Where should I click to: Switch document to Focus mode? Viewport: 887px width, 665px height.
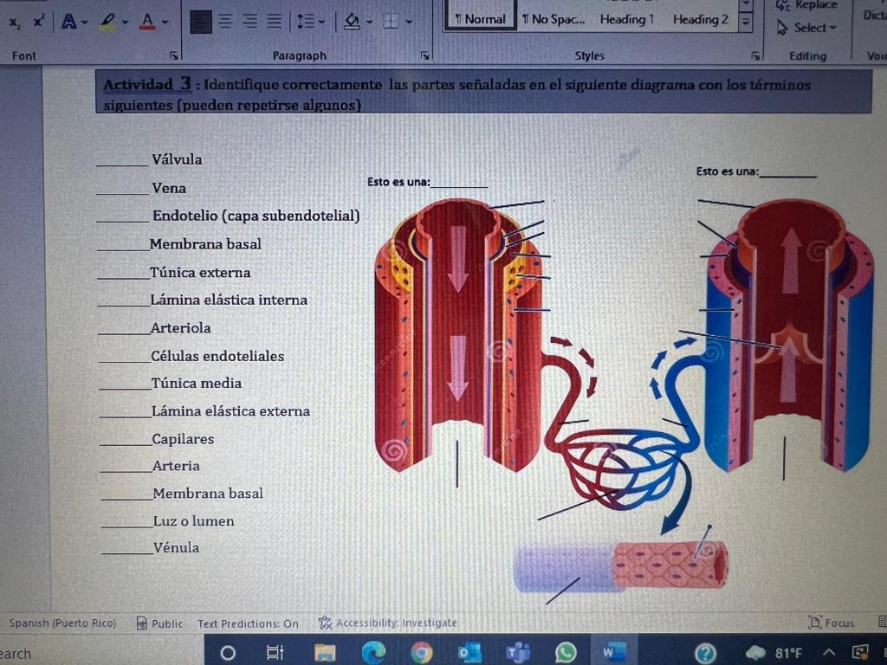(832, 623)
